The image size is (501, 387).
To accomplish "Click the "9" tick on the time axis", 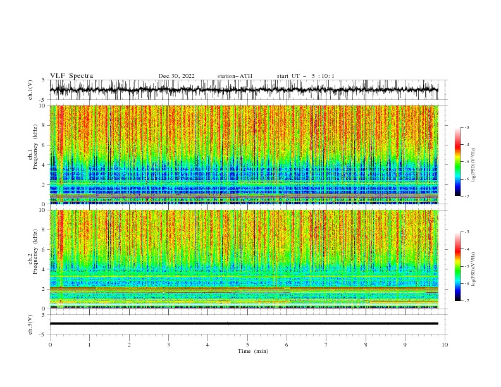I will coord(405,345).
